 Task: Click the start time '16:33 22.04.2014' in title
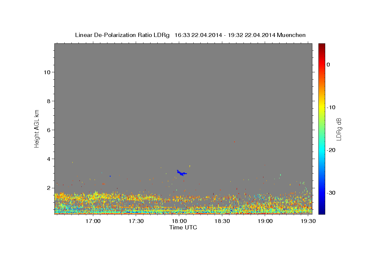(198, 35)
